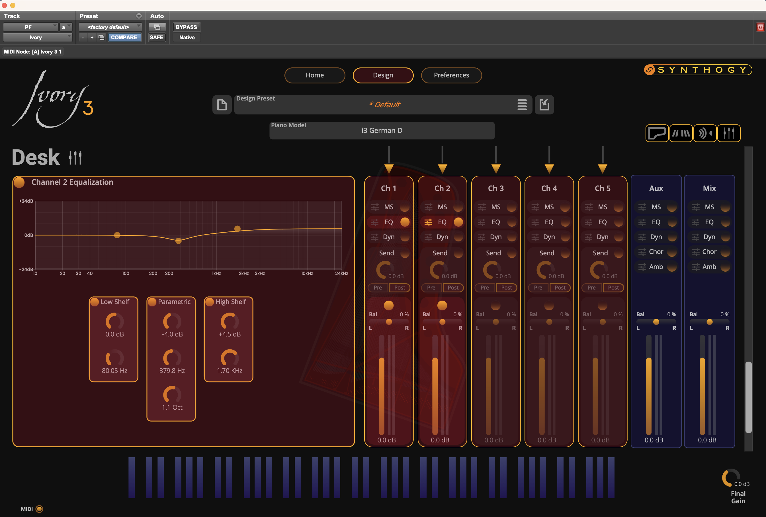Image resolution: width=766 pixels, height=517 pixels.
Task: Click the MIDI activity indicator
Action: [x=39, y=509]
